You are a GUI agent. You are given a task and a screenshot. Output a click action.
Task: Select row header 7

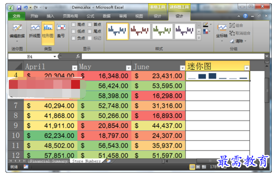coord(16,106)
